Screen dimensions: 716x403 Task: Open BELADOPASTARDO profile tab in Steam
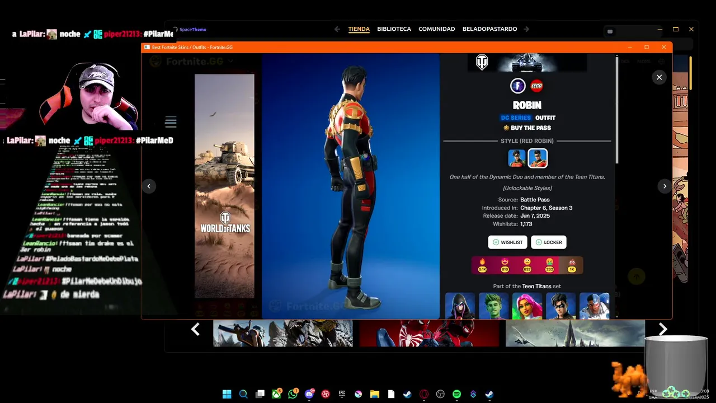[x=489, y=29]
